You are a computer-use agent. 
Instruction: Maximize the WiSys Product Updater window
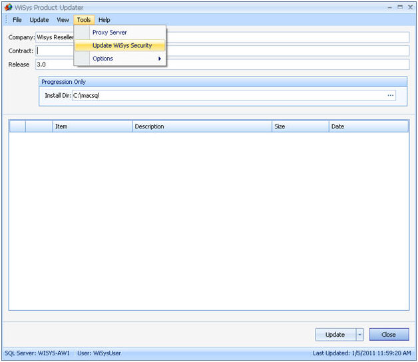(400, 7)
